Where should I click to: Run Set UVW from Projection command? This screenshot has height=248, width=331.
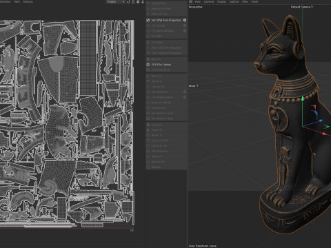coord(166,20)
